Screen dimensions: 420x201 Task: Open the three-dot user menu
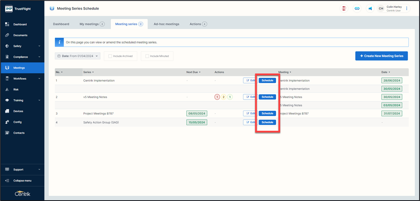coord(407,8)
